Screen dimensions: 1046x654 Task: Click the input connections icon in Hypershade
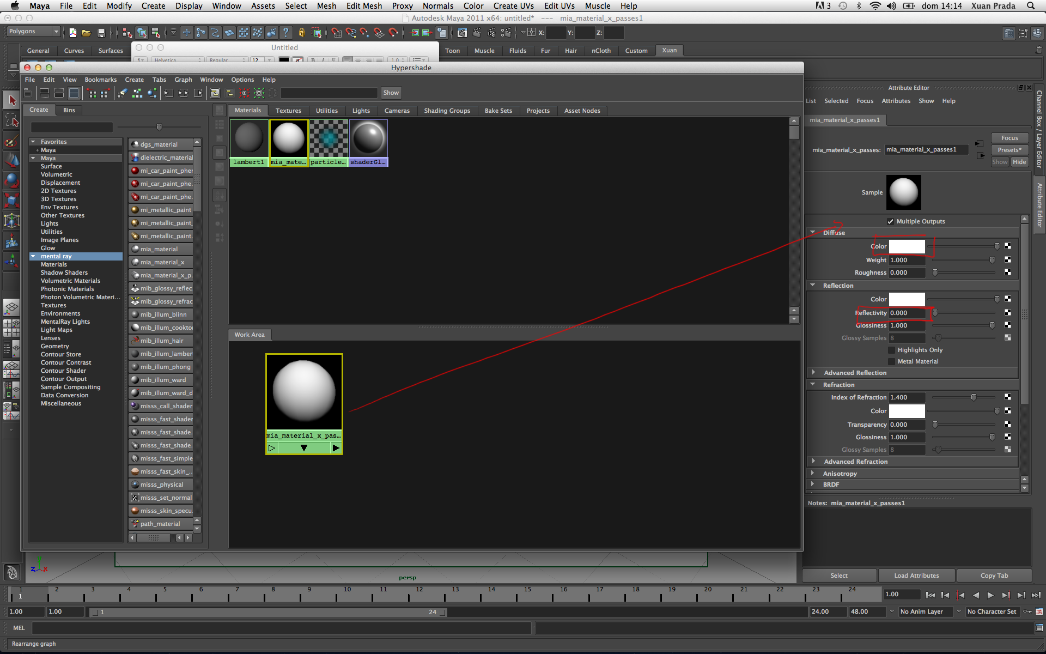pos(169,93)
